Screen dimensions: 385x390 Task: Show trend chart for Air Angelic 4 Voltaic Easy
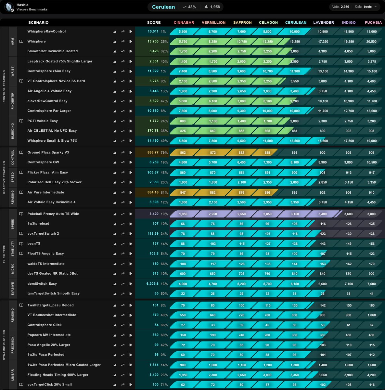(122, 91)
